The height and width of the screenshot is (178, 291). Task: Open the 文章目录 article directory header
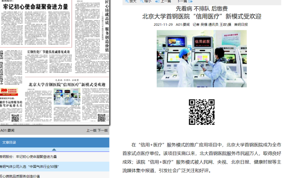pyautogui.click(x=55, y=142)
